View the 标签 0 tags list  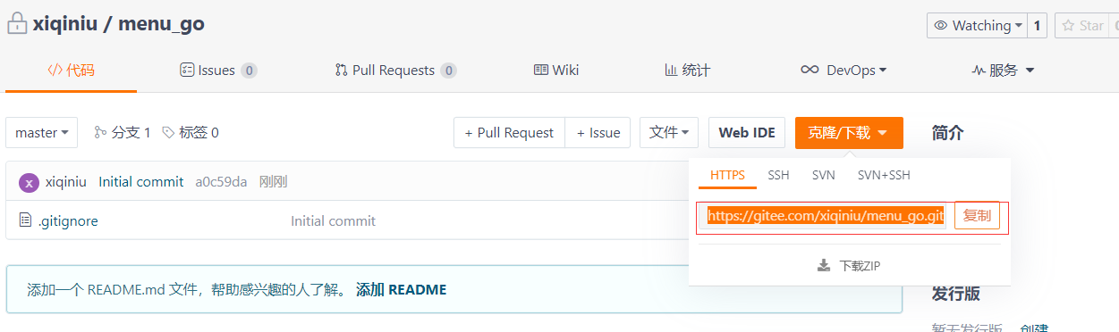[190, 133]
